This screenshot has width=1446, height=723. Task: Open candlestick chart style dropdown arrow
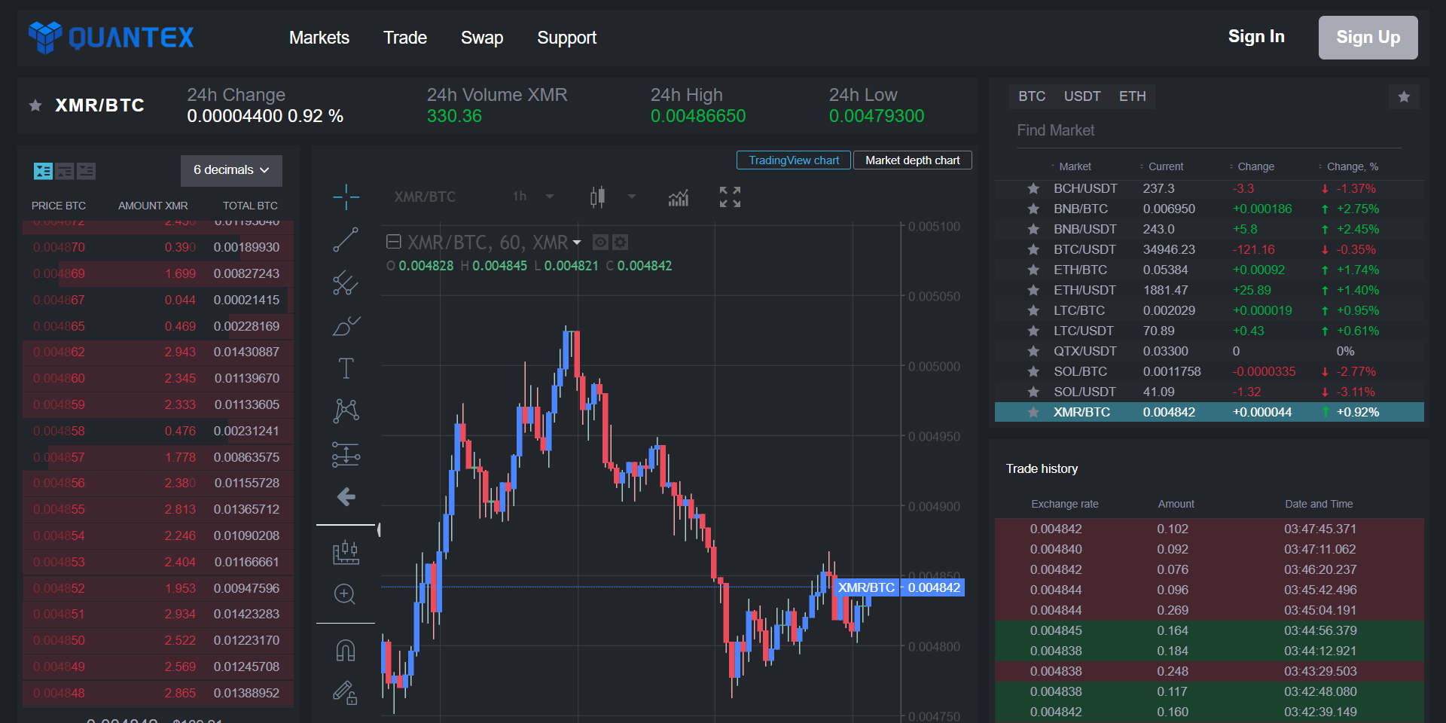click(632, 197)
